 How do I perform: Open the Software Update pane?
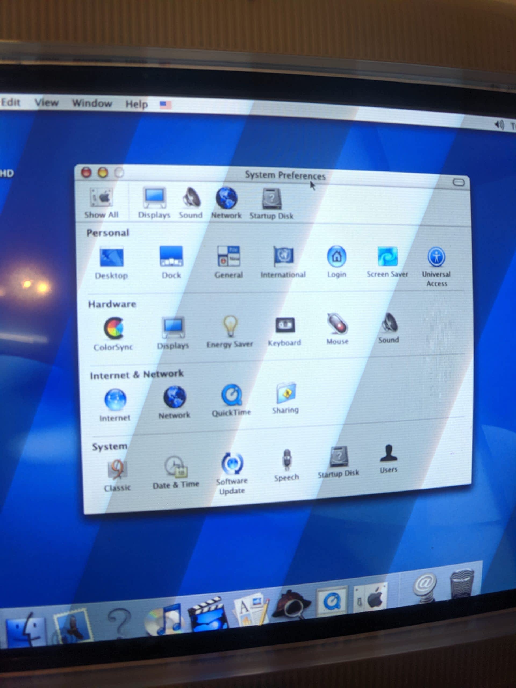click(x=232, y=463)
